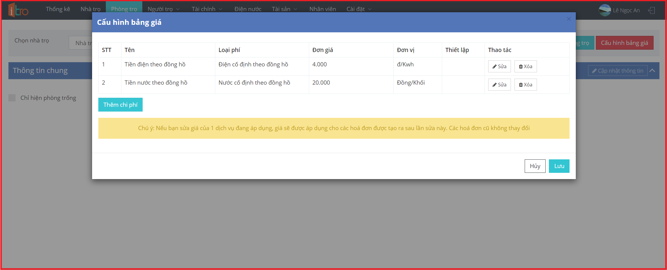Edit the Tiền điện theo đồng hồ row
The image size is (667, 270).
(x=499, y=66)
